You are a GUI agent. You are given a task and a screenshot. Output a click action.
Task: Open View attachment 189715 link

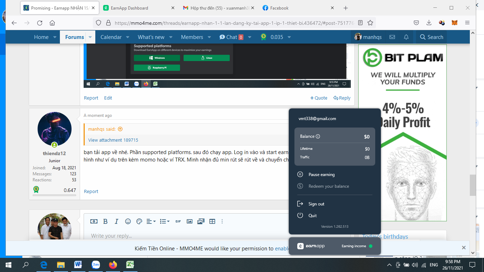coord(113,140)
